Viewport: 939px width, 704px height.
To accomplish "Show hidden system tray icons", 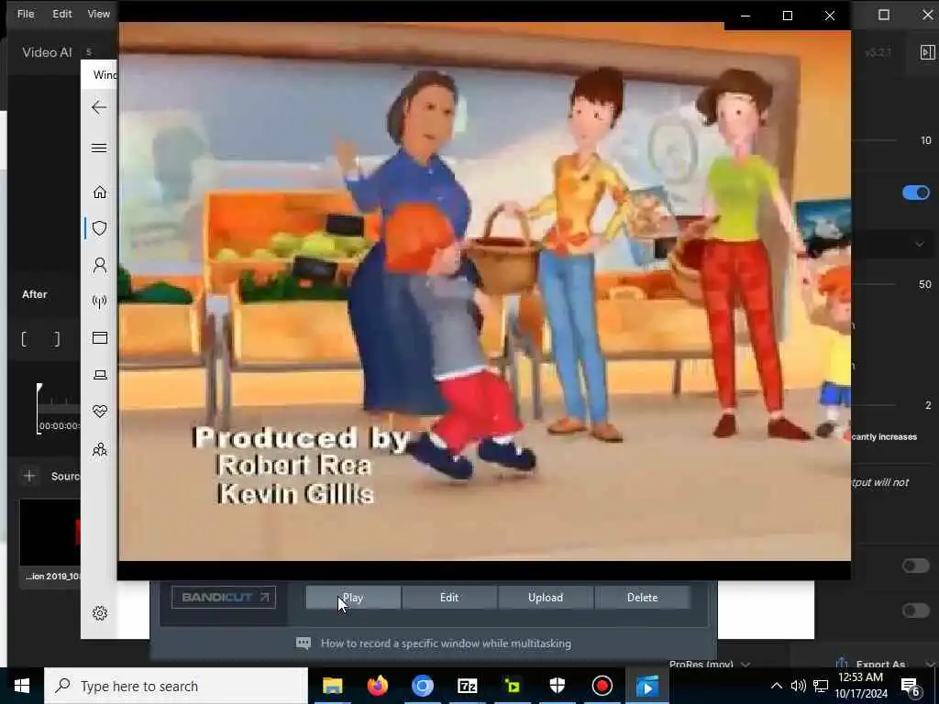I will click(776, 686).
